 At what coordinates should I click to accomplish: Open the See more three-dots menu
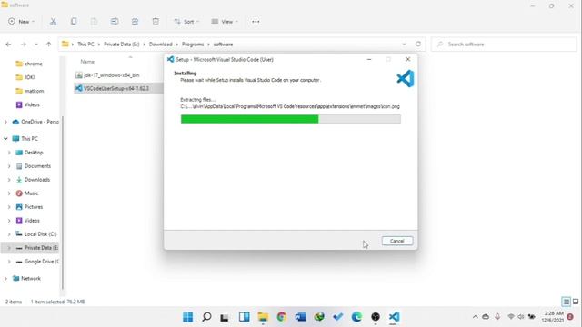coord(256,22)
